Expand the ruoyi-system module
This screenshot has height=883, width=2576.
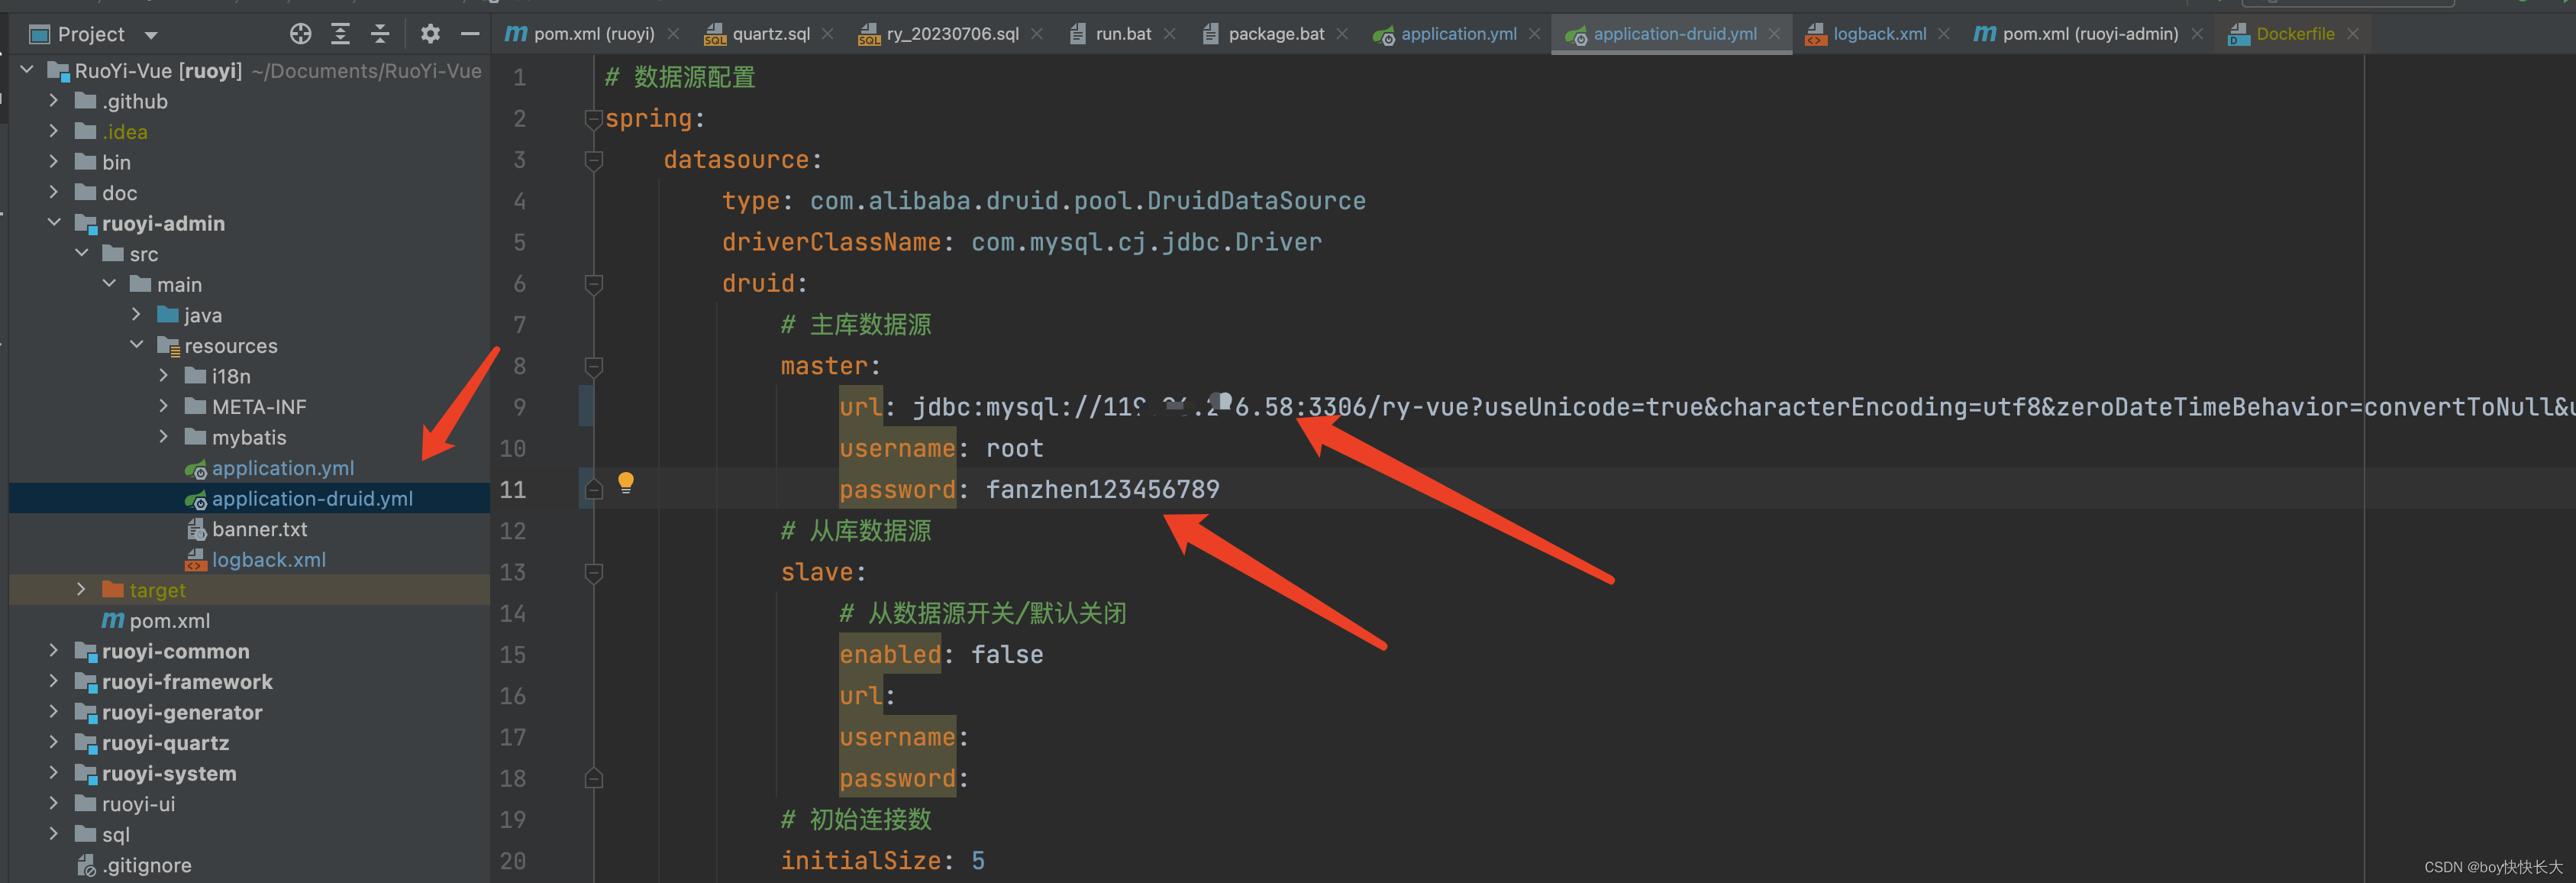[x=54, y=773]
